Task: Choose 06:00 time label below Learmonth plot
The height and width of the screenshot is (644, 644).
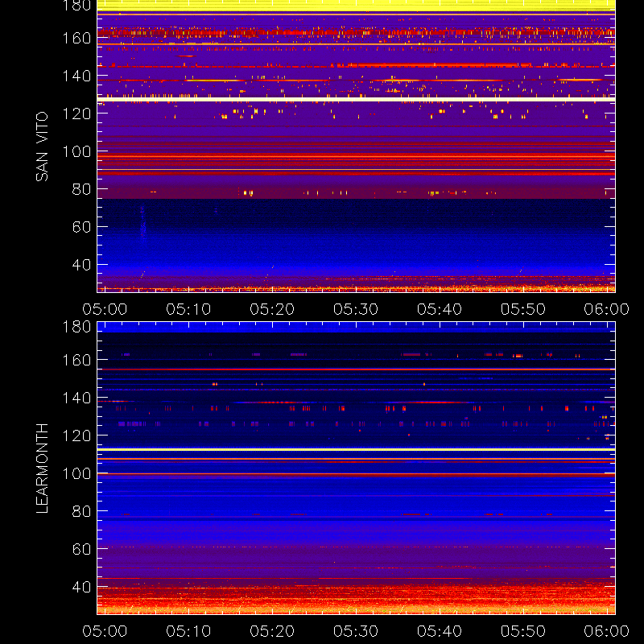Action: [607, 631]
